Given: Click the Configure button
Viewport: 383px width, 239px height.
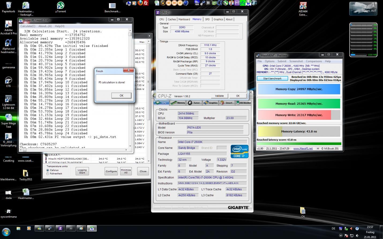Looking at the screenshot, I should [111, 171].
